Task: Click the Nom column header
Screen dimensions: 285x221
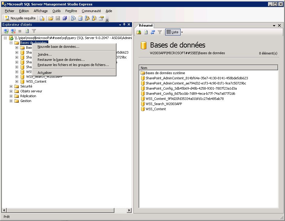Action: pos(208,68)
